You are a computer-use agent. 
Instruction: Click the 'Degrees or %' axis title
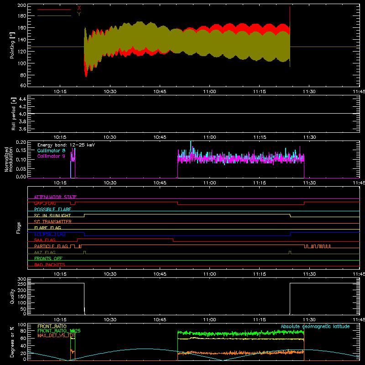coord(12,342)
